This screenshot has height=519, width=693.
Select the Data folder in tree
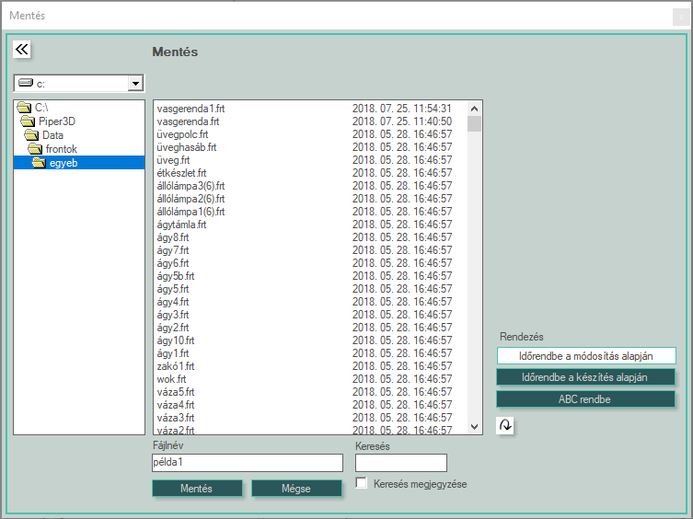pos(52,135)
